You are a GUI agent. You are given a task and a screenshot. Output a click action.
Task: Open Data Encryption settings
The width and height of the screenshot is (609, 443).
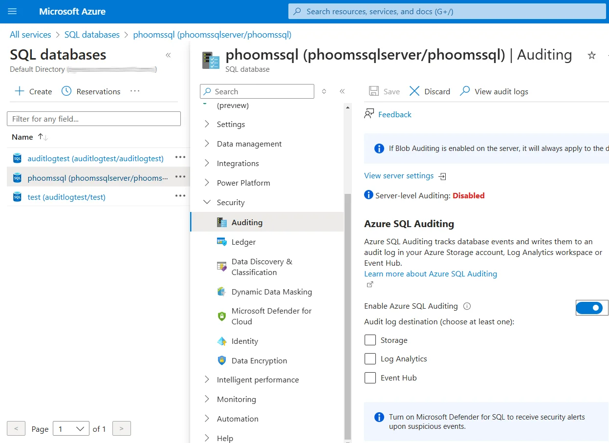coord(259,360)
